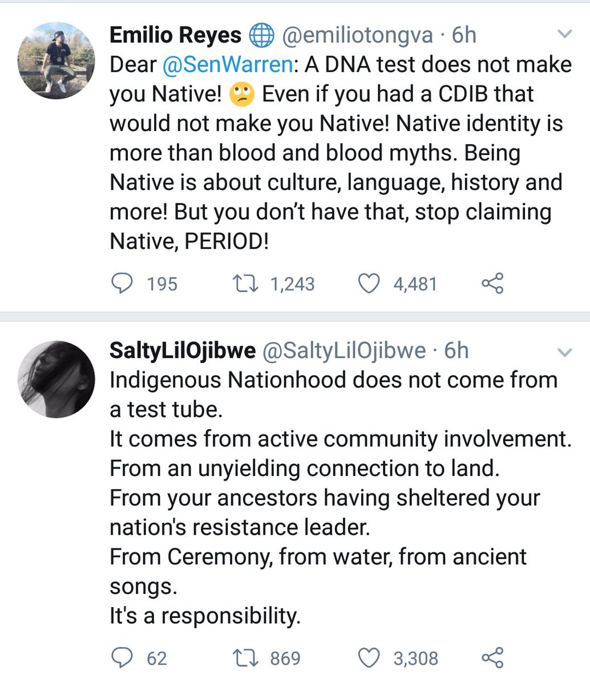The width and height of the screenshot is (590, 684).
Task: Share SaltyLilOjibwe's tweet
Action: (492, 658)
